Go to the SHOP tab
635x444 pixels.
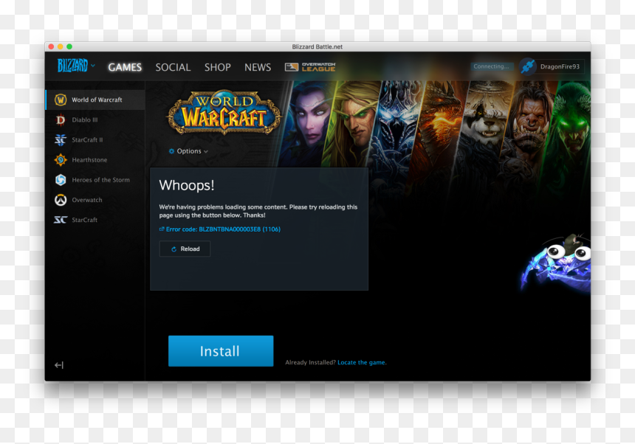pyautogui.click(x=218, y=67)
